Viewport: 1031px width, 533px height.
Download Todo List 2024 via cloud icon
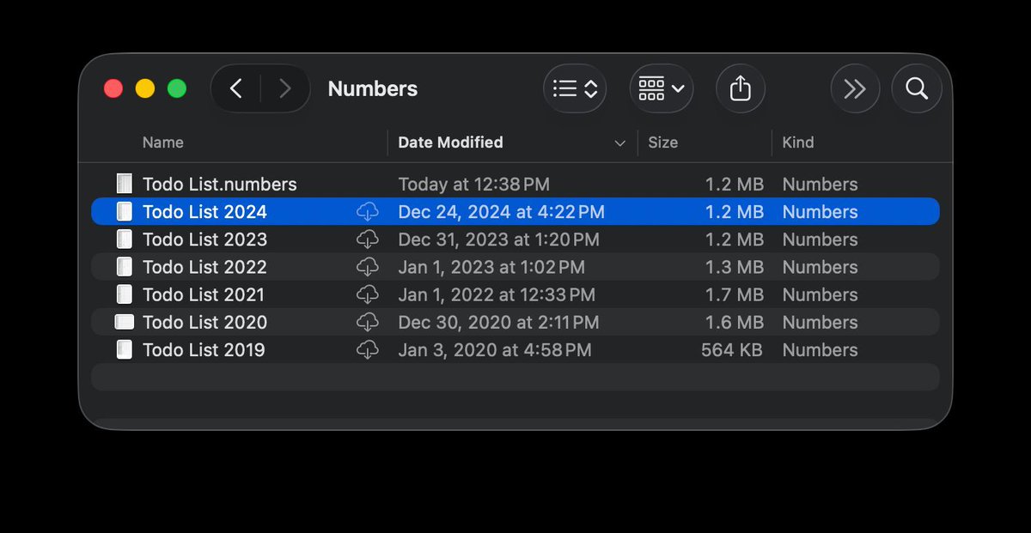[368, 211]
